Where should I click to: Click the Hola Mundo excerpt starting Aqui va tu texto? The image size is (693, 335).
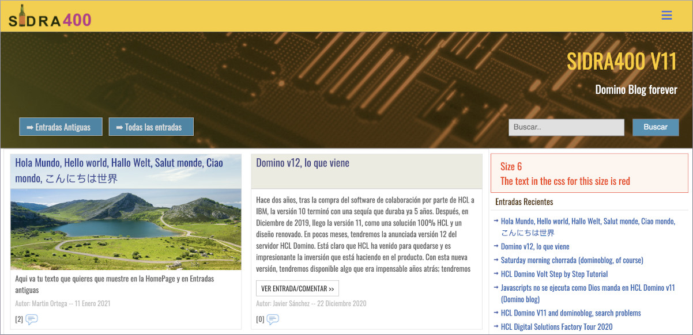pos(115,284)
